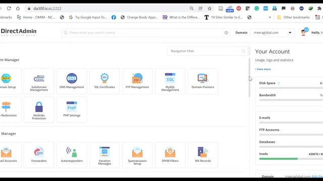The height and width of the screenshot is (181, 323).
Task: Open MySQL Management
Action: (x=170, y=81)
